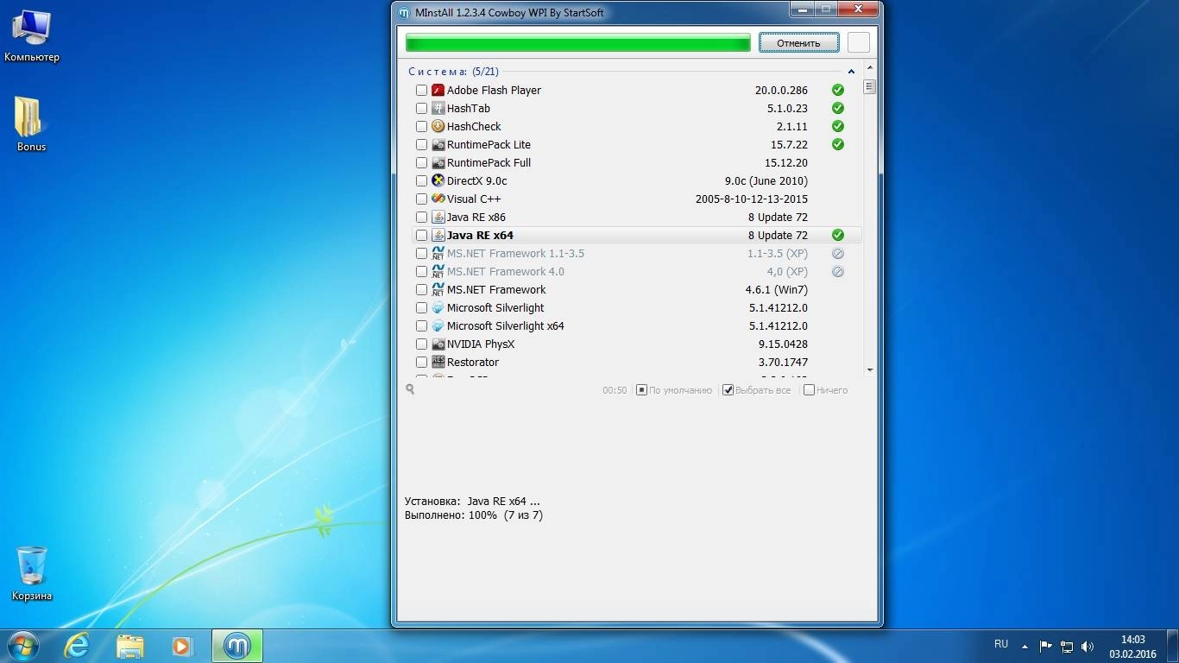Click the Action Center flag tray icon
1179x663 pixels.
pos(1046,646)
